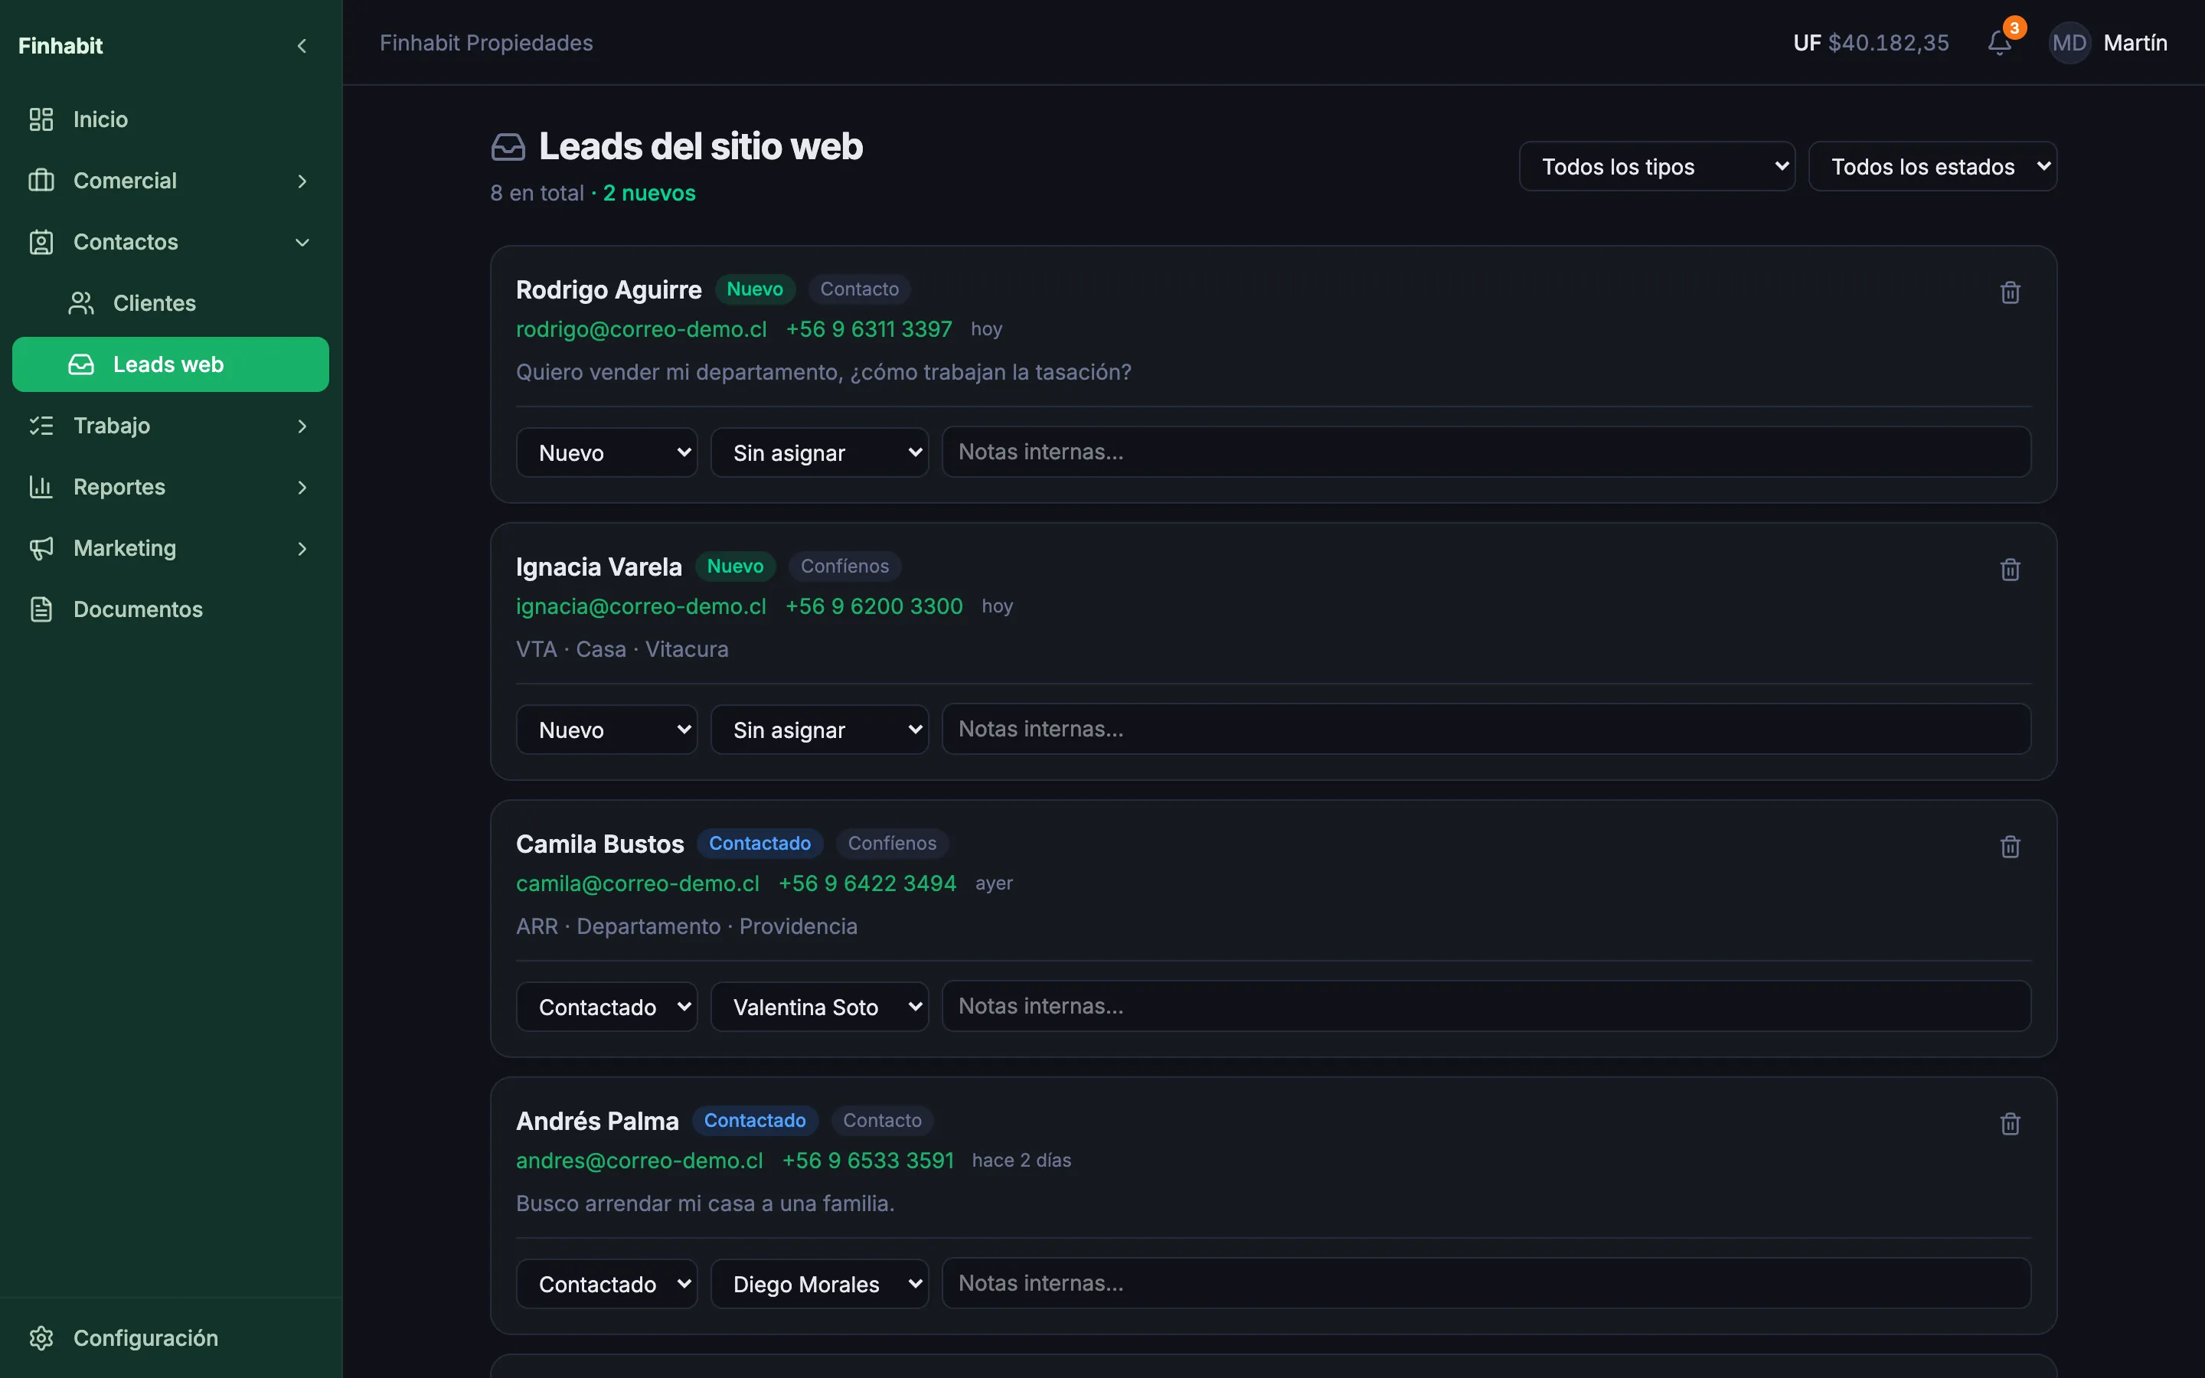This screenshot has width=2205, height=1378.
Task: Open Documentos in sidebar
Action: pos(171,609)
